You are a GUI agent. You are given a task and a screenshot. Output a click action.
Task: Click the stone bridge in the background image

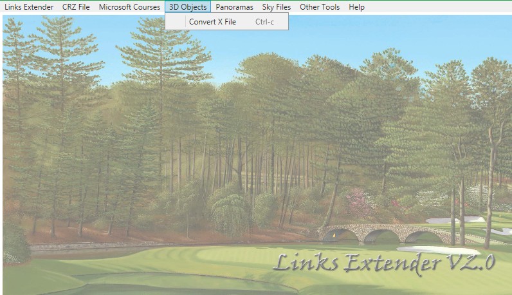tap(379, 231)
